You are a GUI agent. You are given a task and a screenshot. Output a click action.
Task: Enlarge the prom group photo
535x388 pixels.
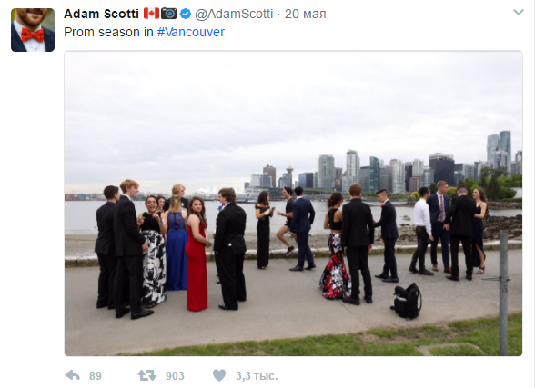click(293, 204)
